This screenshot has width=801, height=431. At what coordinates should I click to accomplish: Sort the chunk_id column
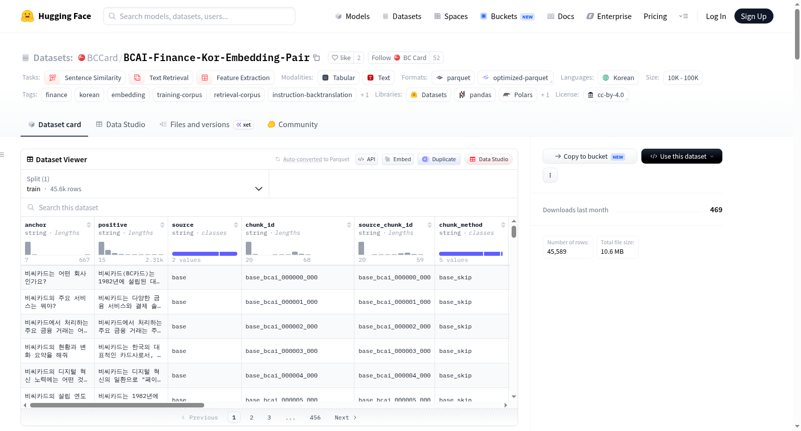pos(349,225)
